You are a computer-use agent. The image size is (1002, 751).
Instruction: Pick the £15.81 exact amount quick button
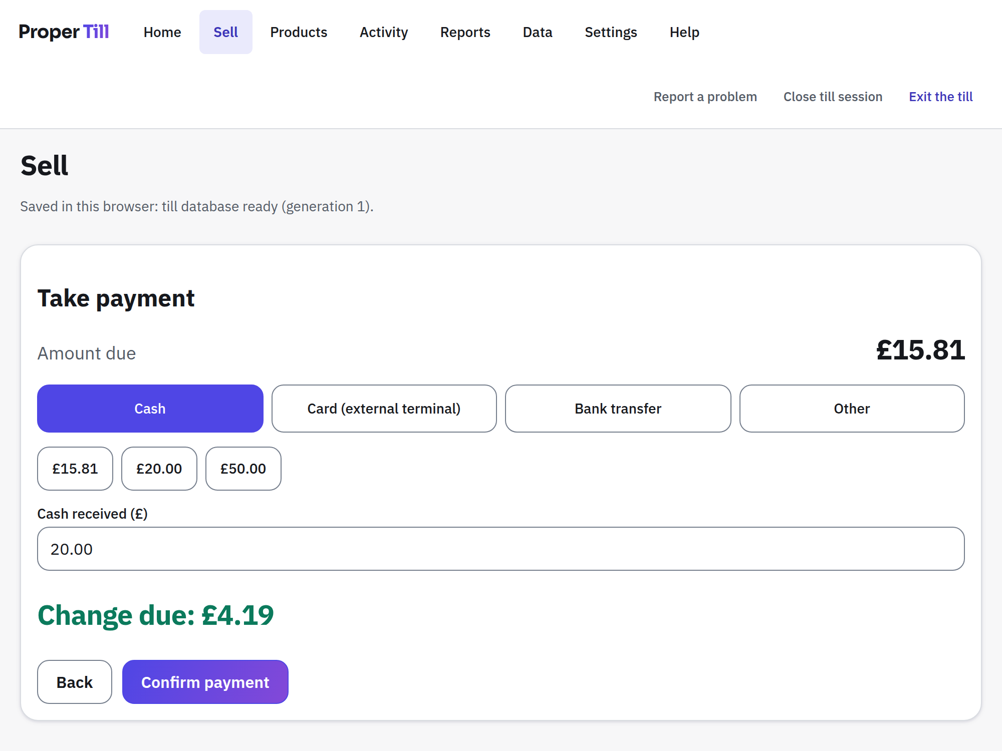75,469
